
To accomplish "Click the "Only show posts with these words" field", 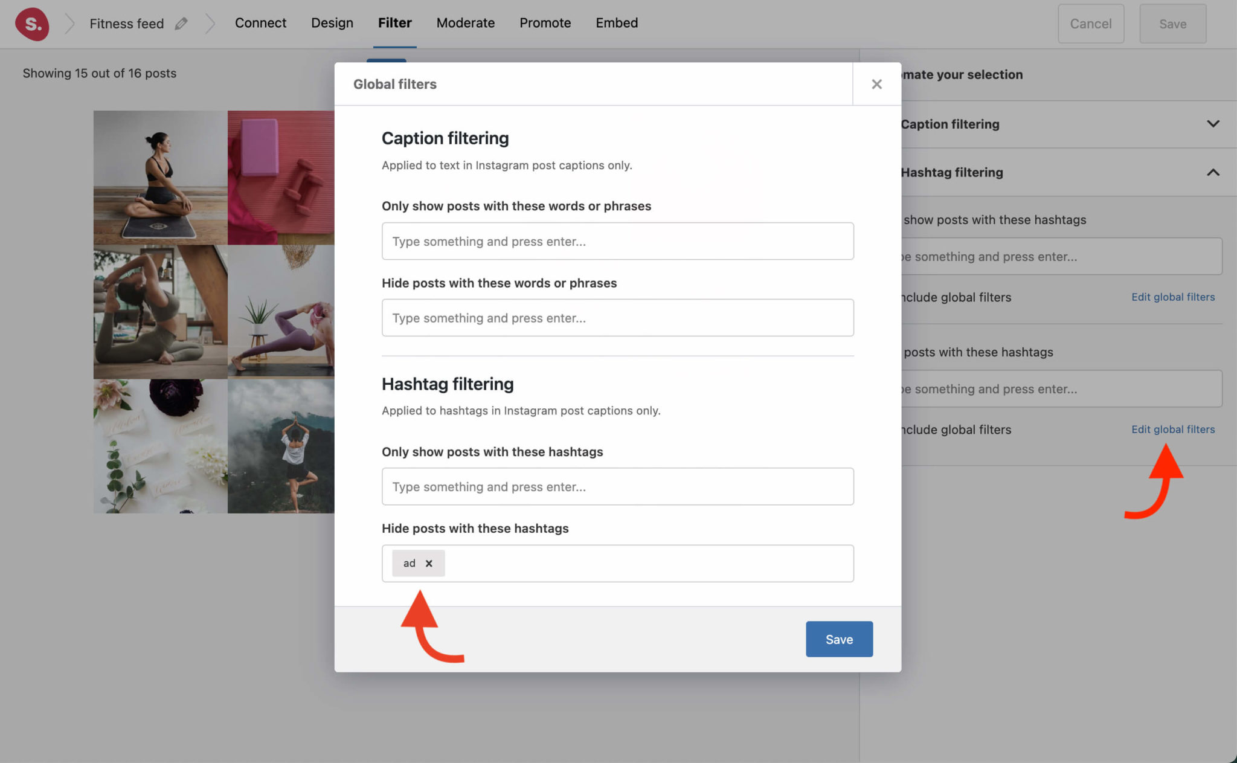I will click(617, 241).
